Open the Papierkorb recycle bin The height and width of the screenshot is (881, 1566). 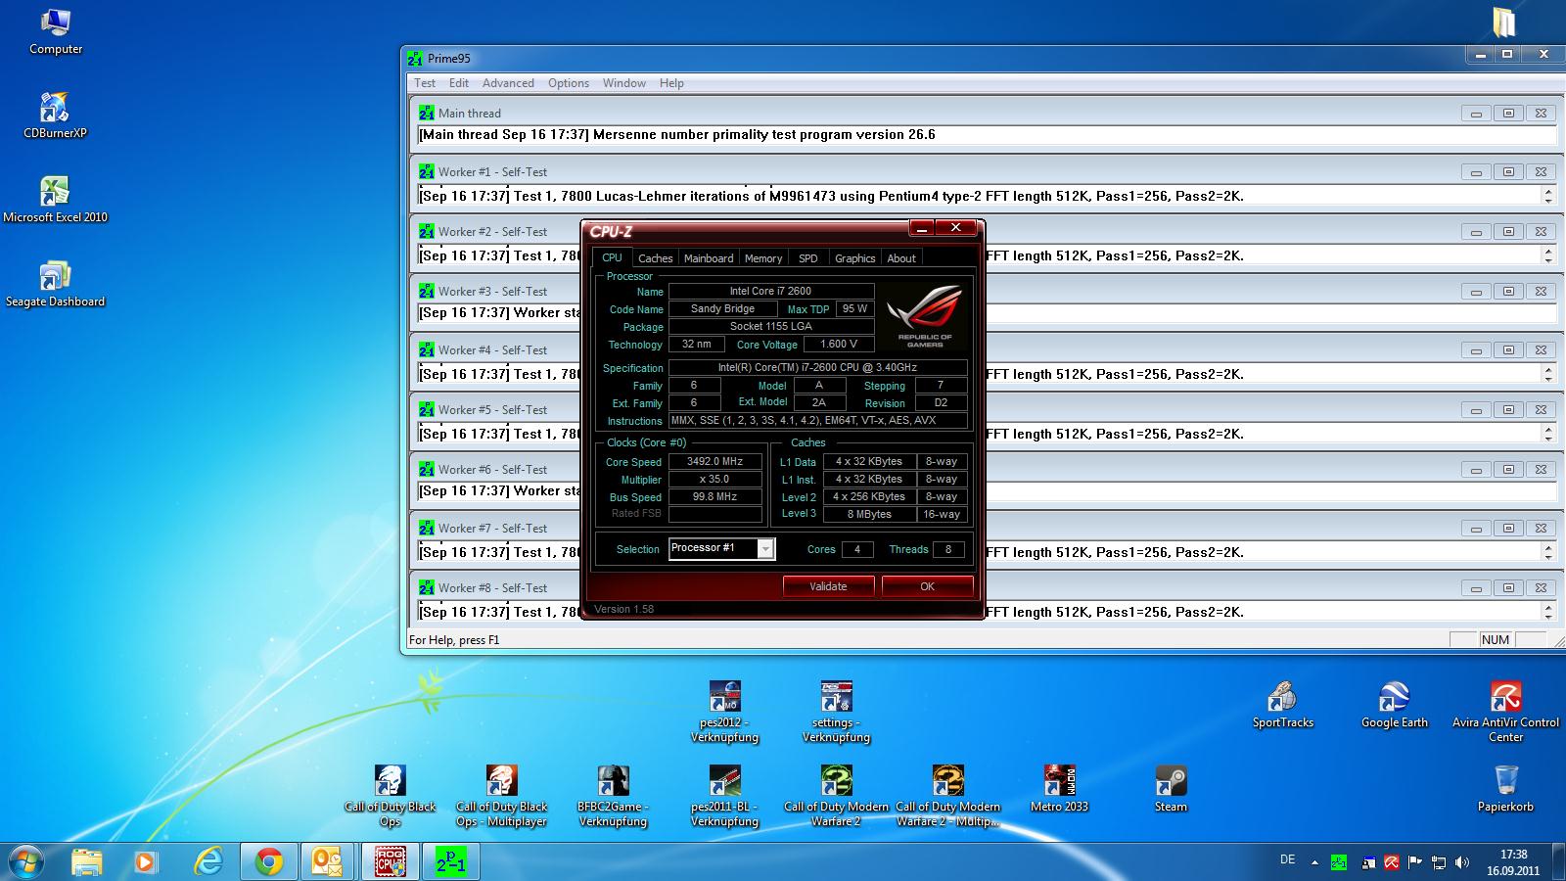tap(1505, 783)
